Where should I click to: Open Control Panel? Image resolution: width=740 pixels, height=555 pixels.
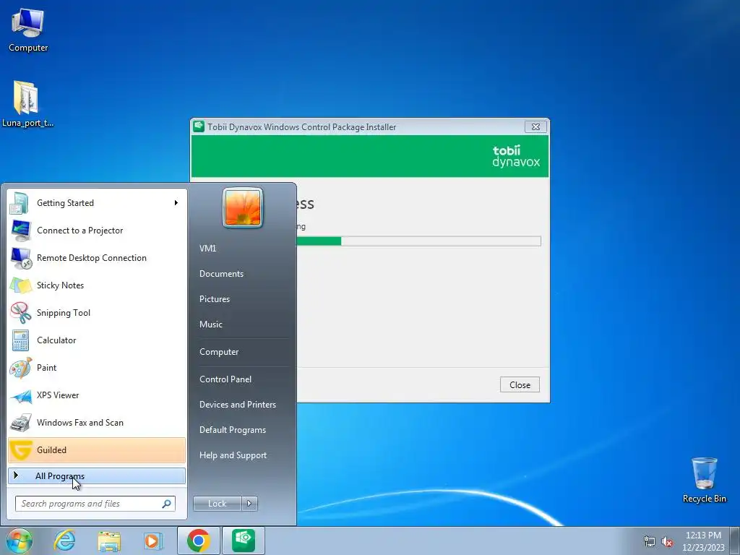click(x=225, y=379)
